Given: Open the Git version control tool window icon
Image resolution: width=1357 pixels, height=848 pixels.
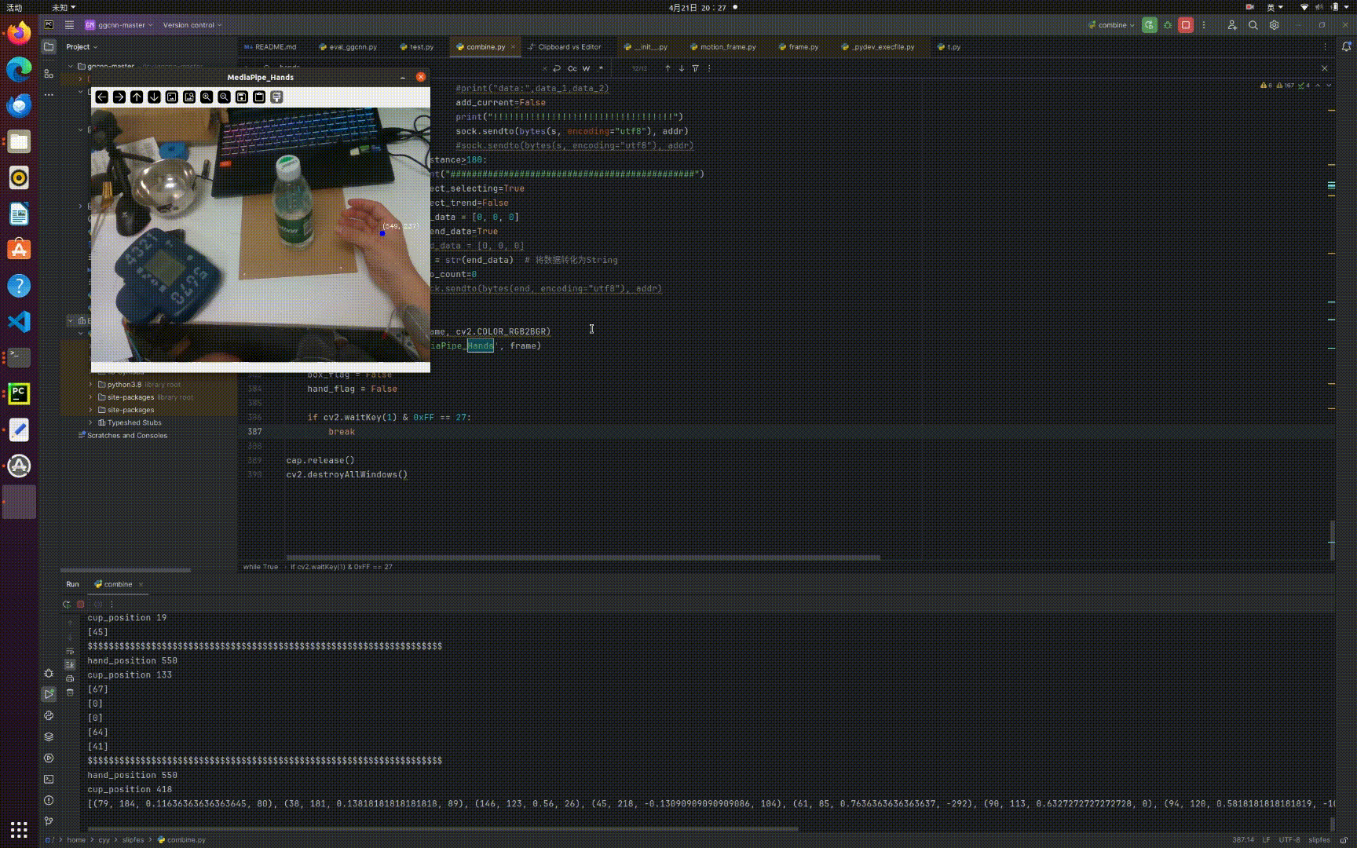Looking at the screenshot, I should click(x=49, y=821).
